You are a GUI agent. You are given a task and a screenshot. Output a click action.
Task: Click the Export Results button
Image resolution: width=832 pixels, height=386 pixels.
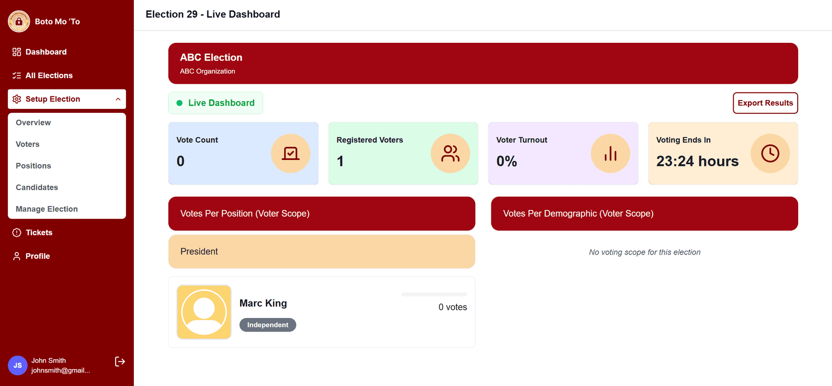pyautogui.click(x=765, y=103)
